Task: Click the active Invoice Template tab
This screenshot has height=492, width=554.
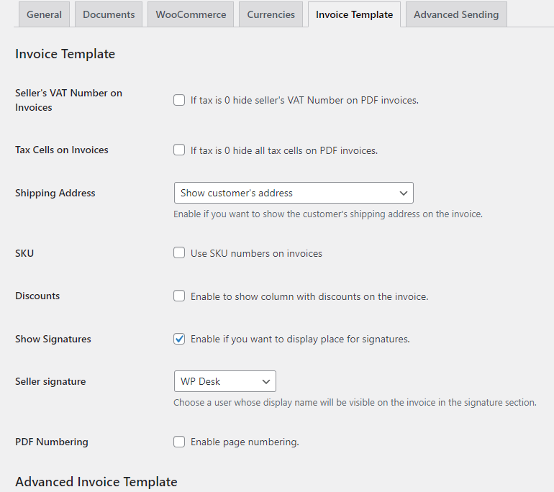Action: 354,14
